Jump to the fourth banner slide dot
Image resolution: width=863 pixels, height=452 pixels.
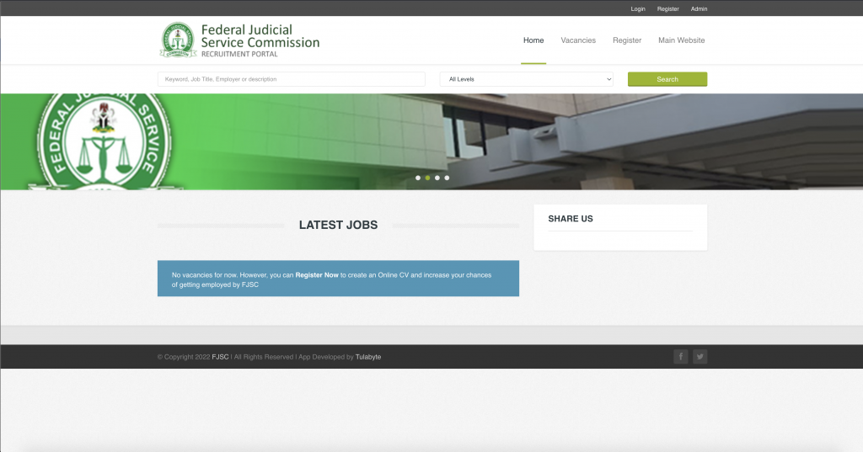click(447, 178)
